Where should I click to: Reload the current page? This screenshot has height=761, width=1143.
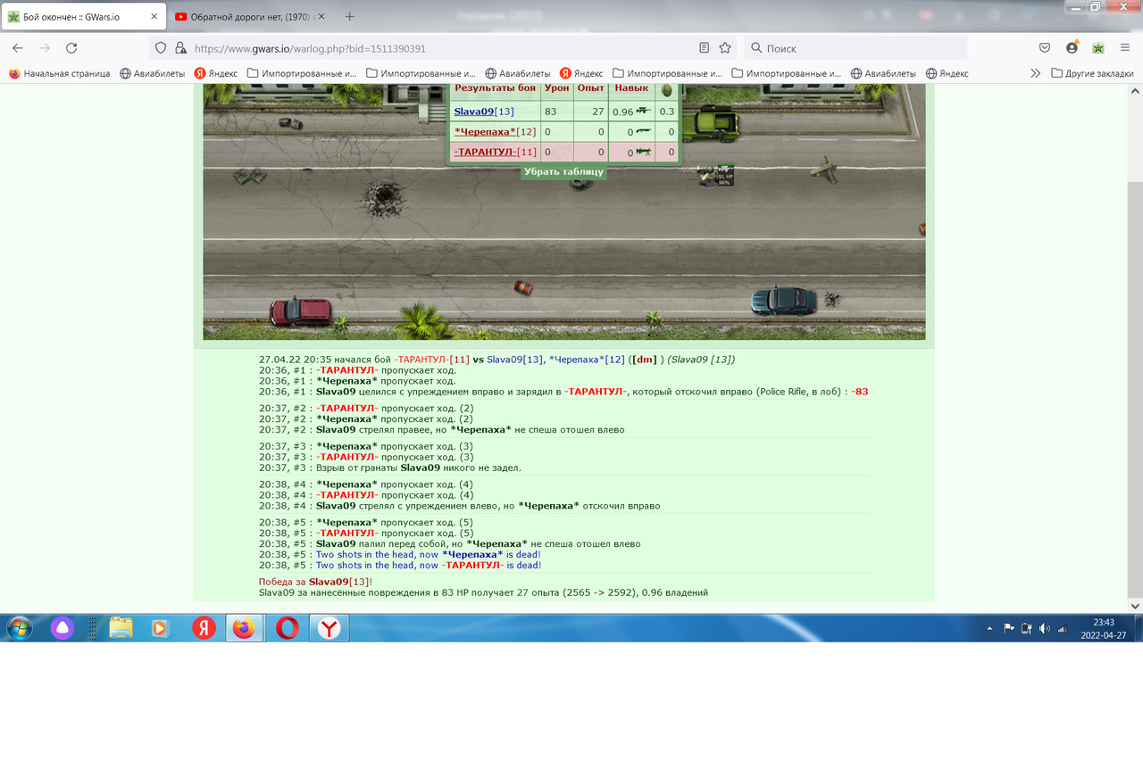point(71,48)
